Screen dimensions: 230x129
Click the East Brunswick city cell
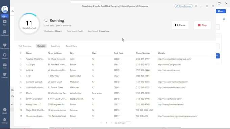click(76, 99)
